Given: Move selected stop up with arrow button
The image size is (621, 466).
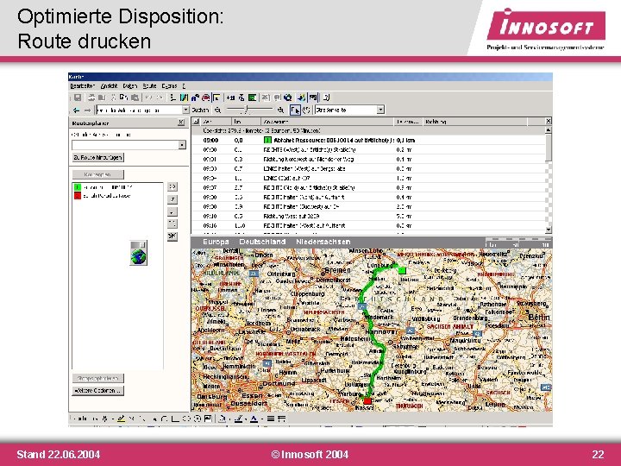Looking at the screenshot, I should click(172, 199).
